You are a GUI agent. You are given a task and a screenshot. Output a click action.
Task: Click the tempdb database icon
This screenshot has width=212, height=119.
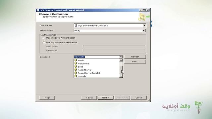76,76
